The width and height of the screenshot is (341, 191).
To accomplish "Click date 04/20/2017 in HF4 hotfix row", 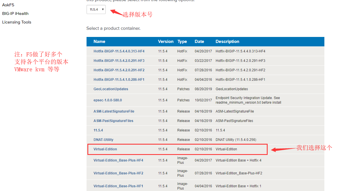I will pos(203,51).
